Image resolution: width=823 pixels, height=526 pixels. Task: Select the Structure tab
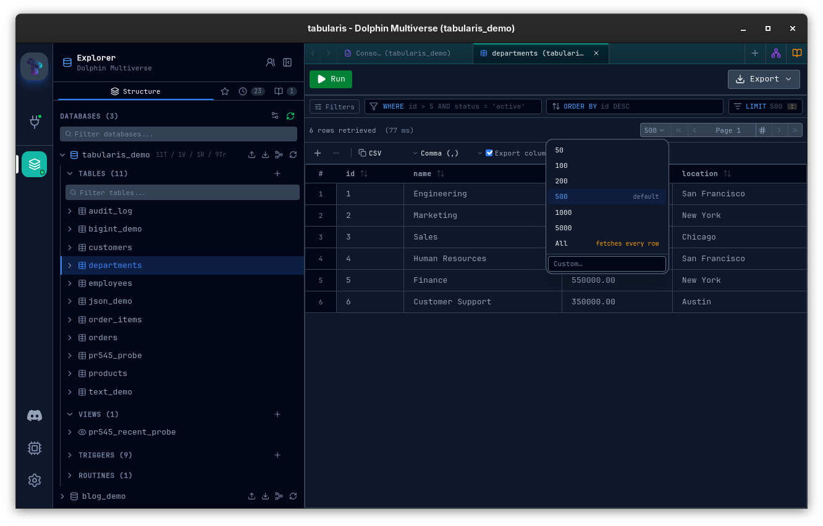pyautogui.click(x=135, y=91)
